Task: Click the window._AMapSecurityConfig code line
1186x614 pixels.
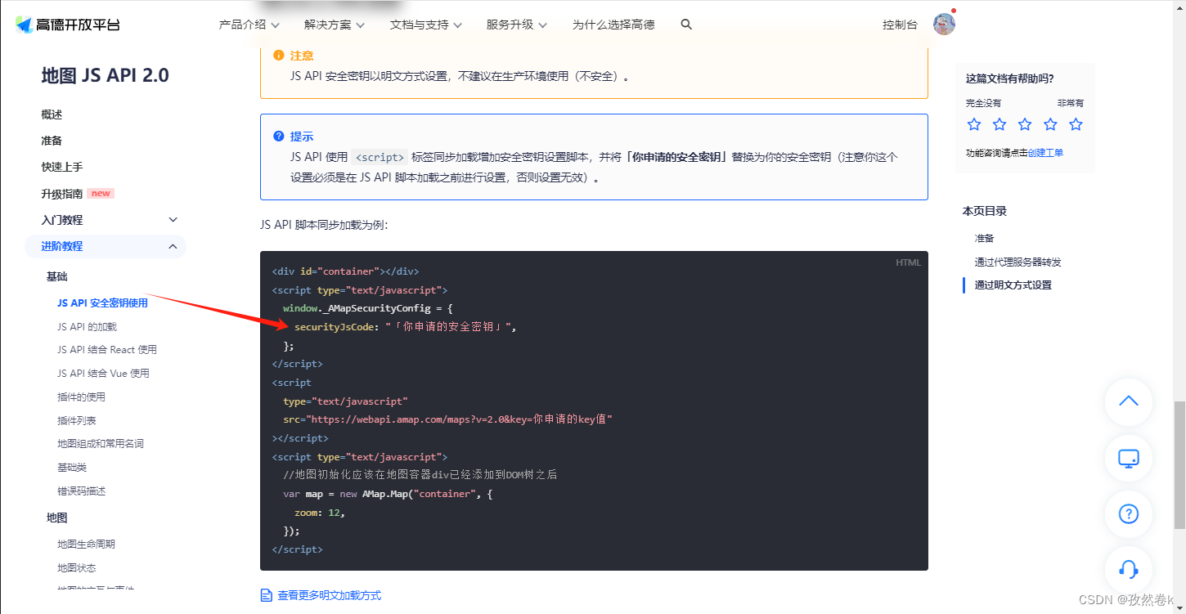Action: (367, 308)
